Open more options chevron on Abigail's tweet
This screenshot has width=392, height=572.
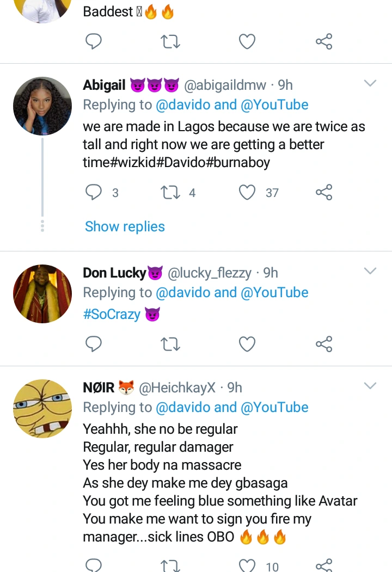(x=370, y=83)
